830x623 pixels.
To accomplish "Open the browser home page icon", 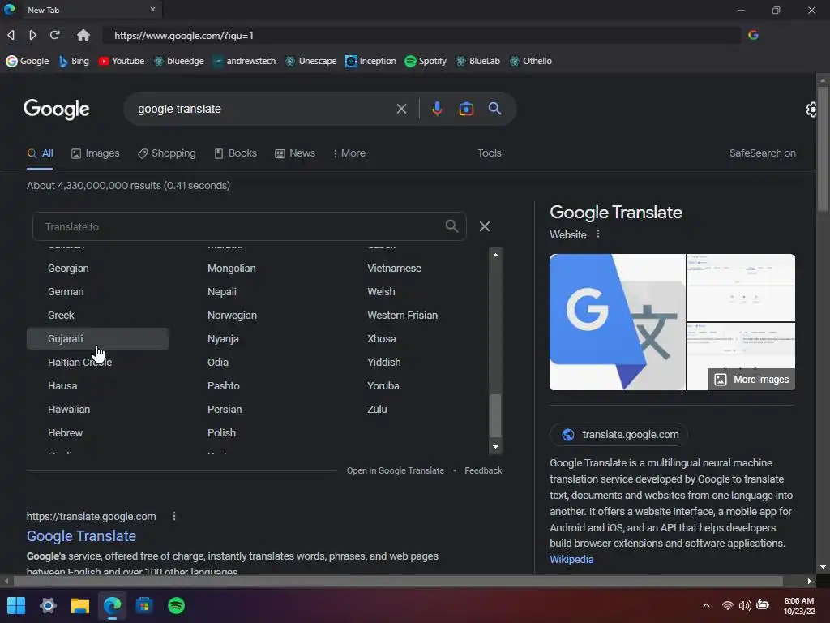I will (83, 35).
